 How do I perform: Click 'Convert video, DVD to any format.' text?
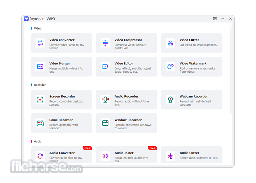[x=67, y=46]
